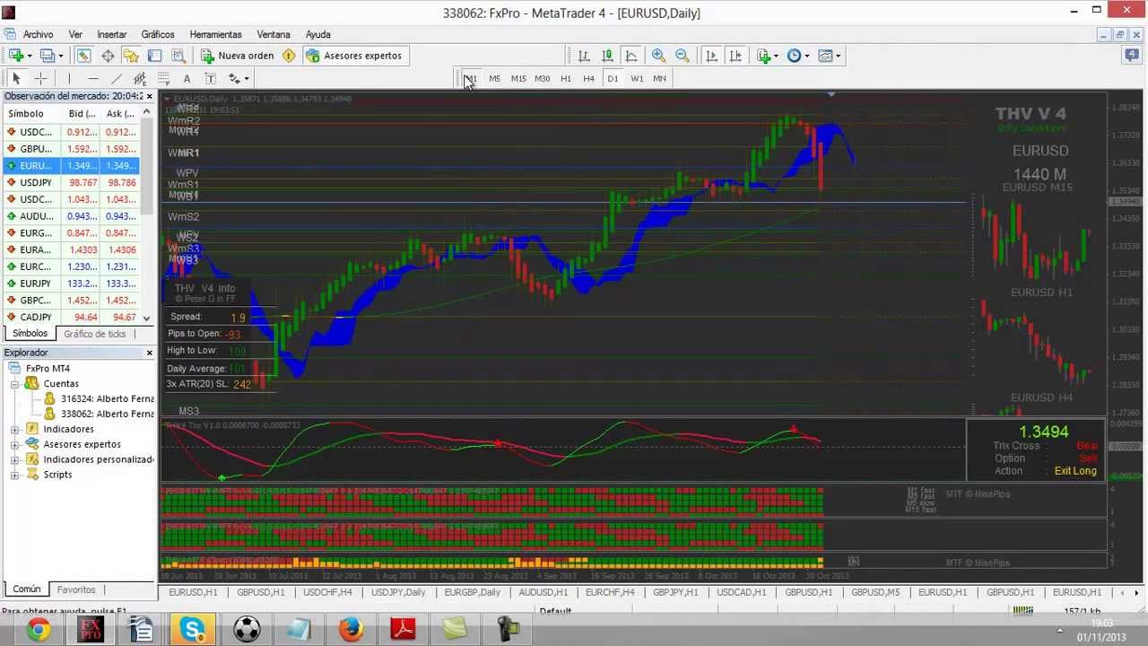
Task: Click the New Chart icon
Action: [15, 56]
